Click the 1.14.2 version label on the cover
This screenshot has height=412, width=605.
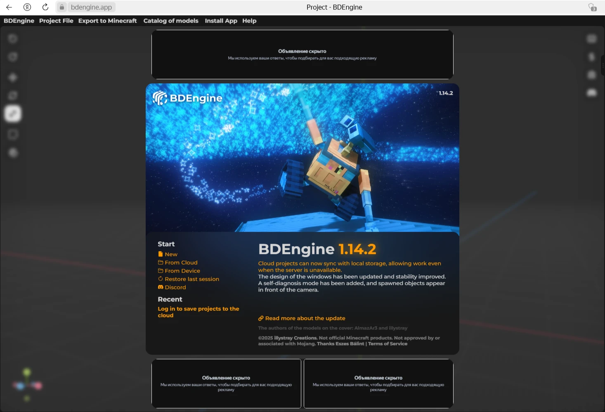(446, 93)
